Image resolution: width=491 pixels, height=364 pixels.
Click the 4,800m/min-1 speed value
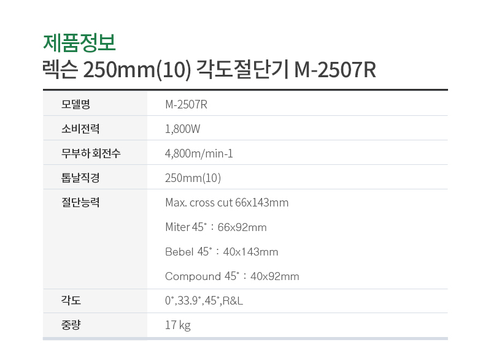coord(199,154)
